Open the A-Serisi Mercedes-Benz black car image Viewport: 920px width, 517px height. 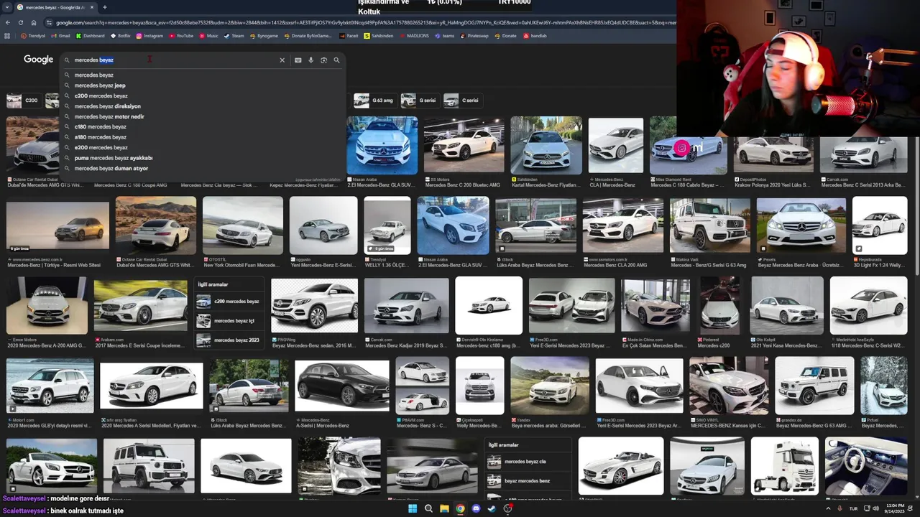tap(341, 386)
